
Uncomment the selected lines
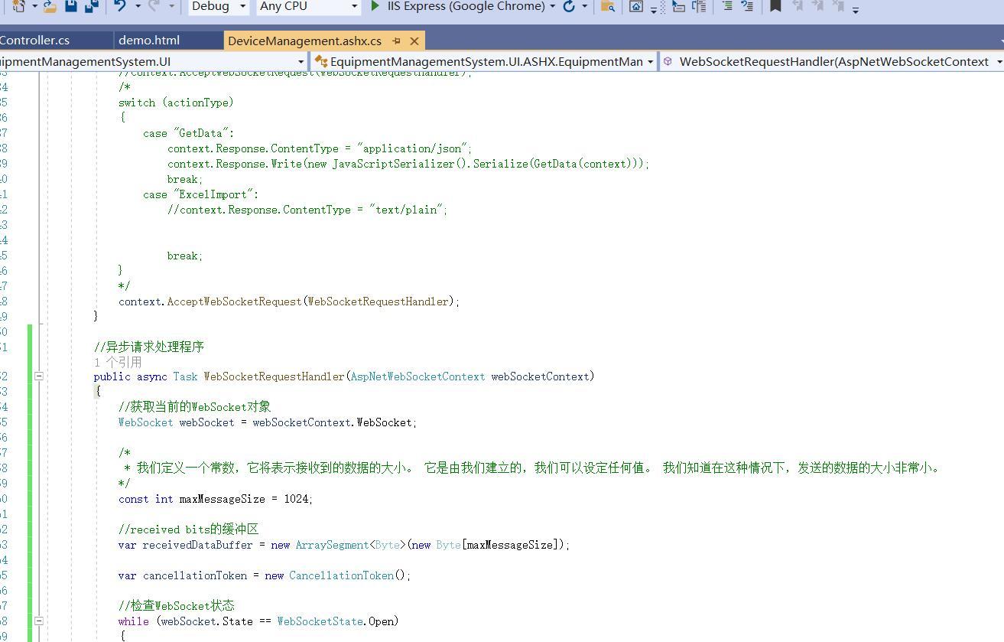click(747, 6)
